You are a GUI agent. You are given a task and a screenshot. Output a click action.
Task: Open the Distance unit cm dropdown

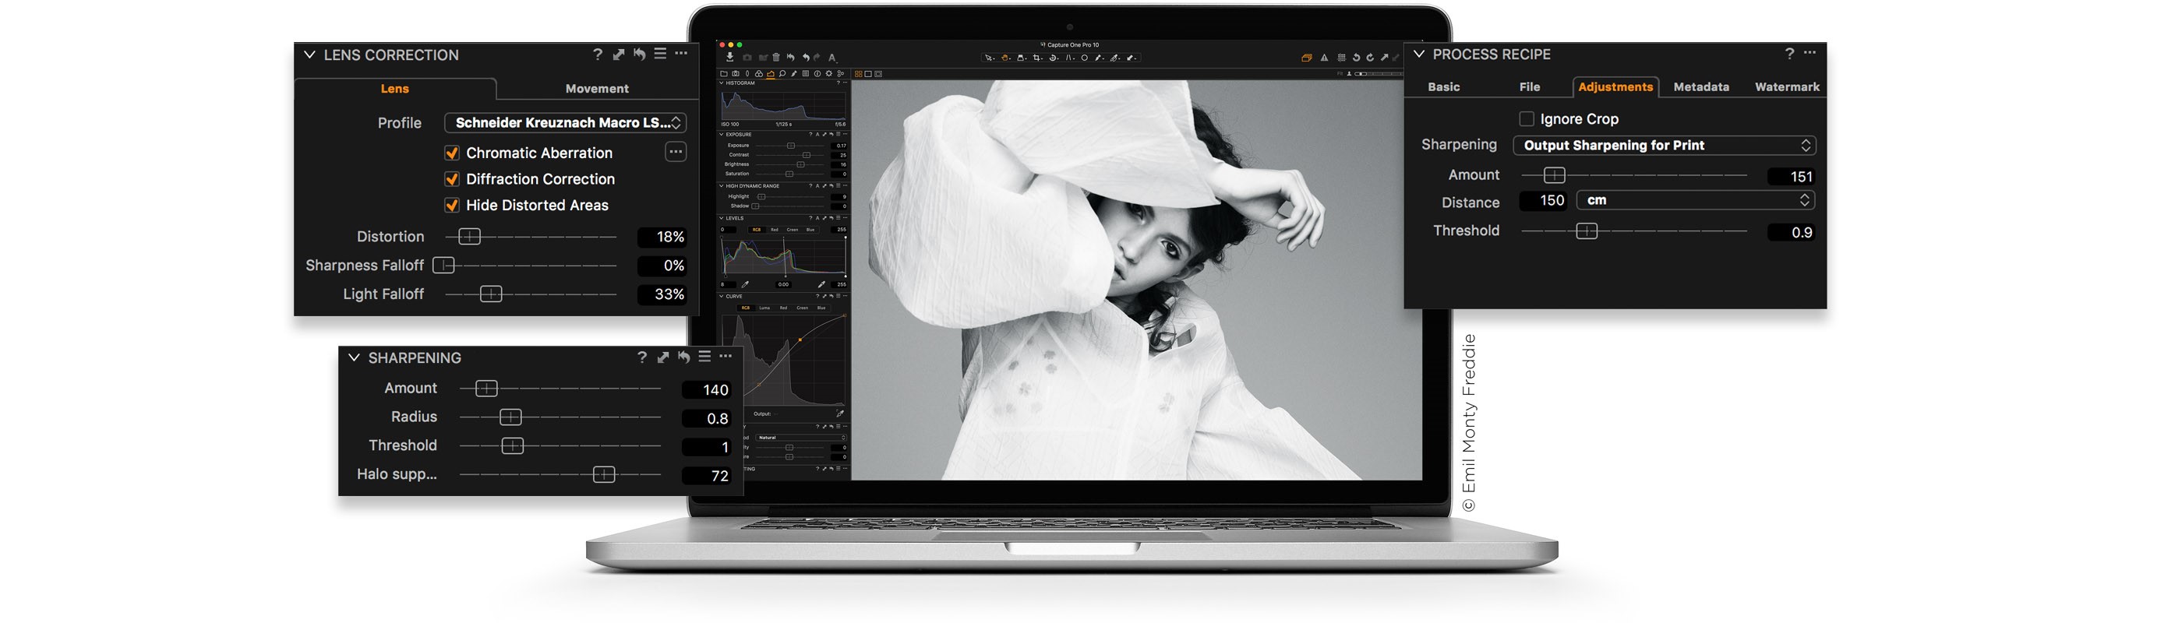tap(1696, 201)
